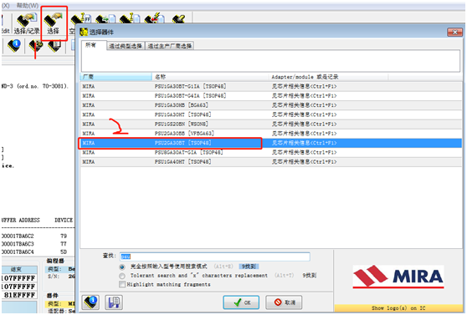Click the 取消 cancel button
Screen dimensions: 467x315
(284, 302)
